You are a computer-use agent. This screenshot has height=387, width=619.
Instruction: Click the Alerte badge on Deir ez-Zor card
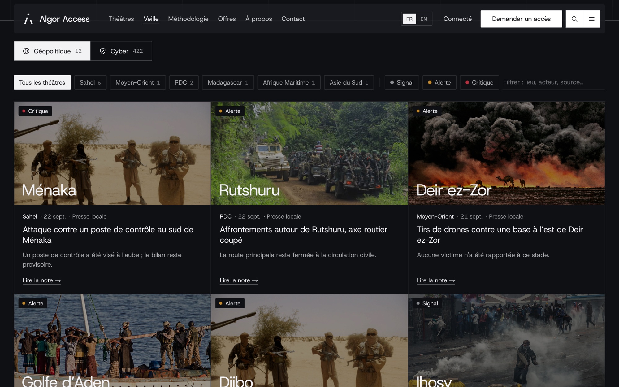[x=427, y=111]
